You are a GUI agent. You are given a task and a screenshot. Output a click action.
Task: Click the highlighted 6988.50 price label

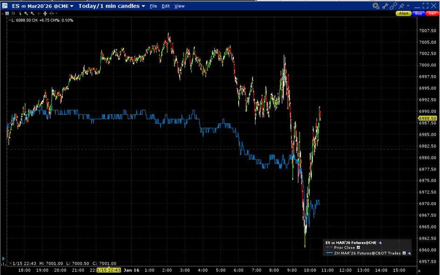point(426,119)
